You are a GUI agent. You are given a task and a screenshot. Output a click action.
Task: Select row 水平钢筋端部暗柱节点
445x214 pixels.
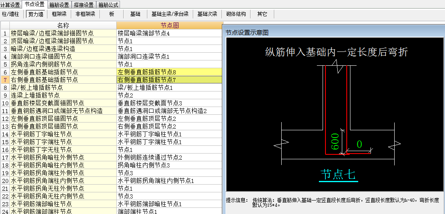pyautogui.click(x=63, y=204)
